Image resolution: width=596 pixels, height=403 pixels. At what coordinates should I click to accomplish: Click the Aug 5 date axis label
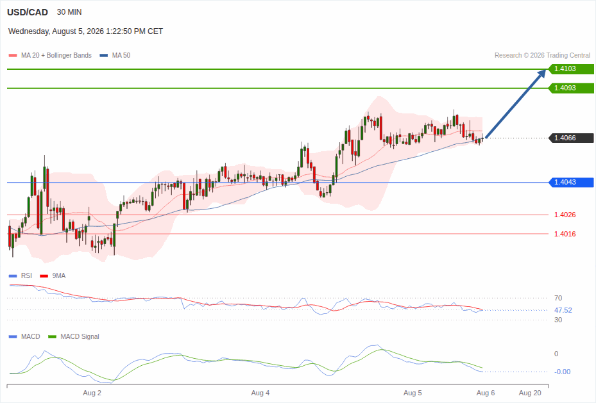[x=413, y=393]
